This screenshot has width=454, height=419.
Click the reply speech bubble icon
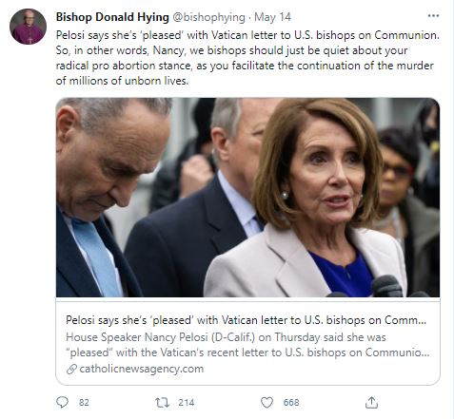[x=62, y=403]
